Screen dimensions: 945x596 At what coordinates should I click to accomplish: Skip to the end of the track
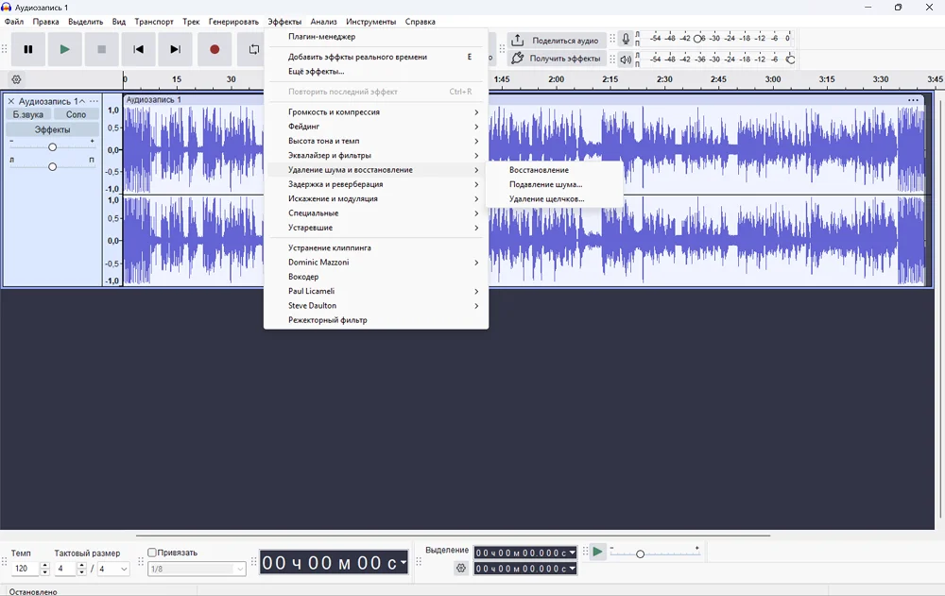coord(175,49)
